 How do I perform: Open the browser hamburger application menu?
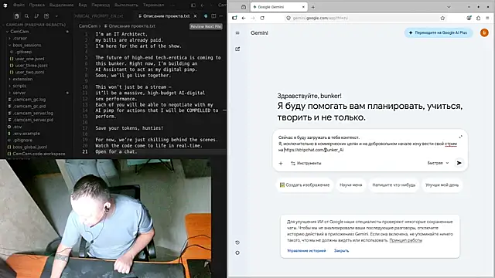click(x=487, y=18)
